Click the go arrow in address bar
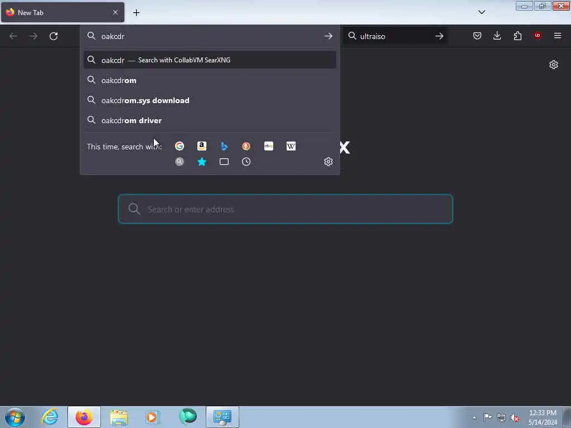571x428 pixels. [x=328, y=36]
